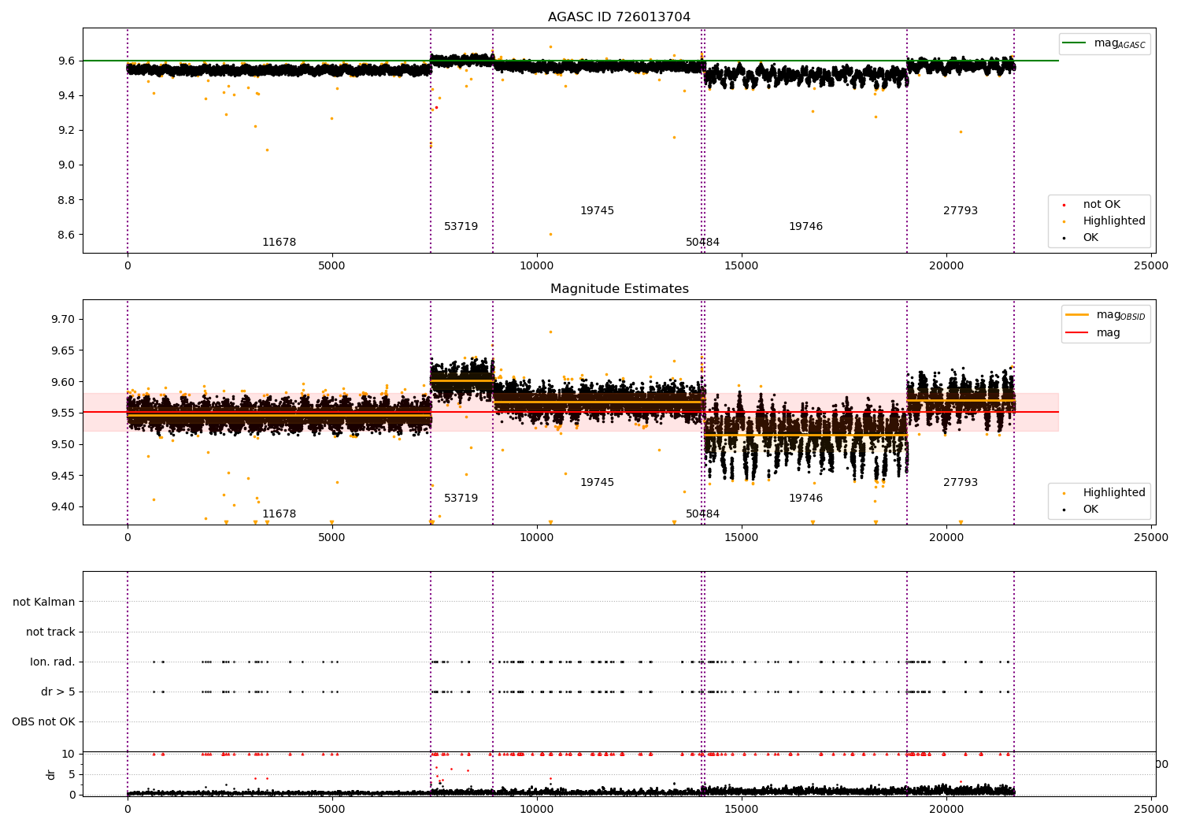Click obsid label 53719 in Magnitude Estimates plot

pos(461,498)
